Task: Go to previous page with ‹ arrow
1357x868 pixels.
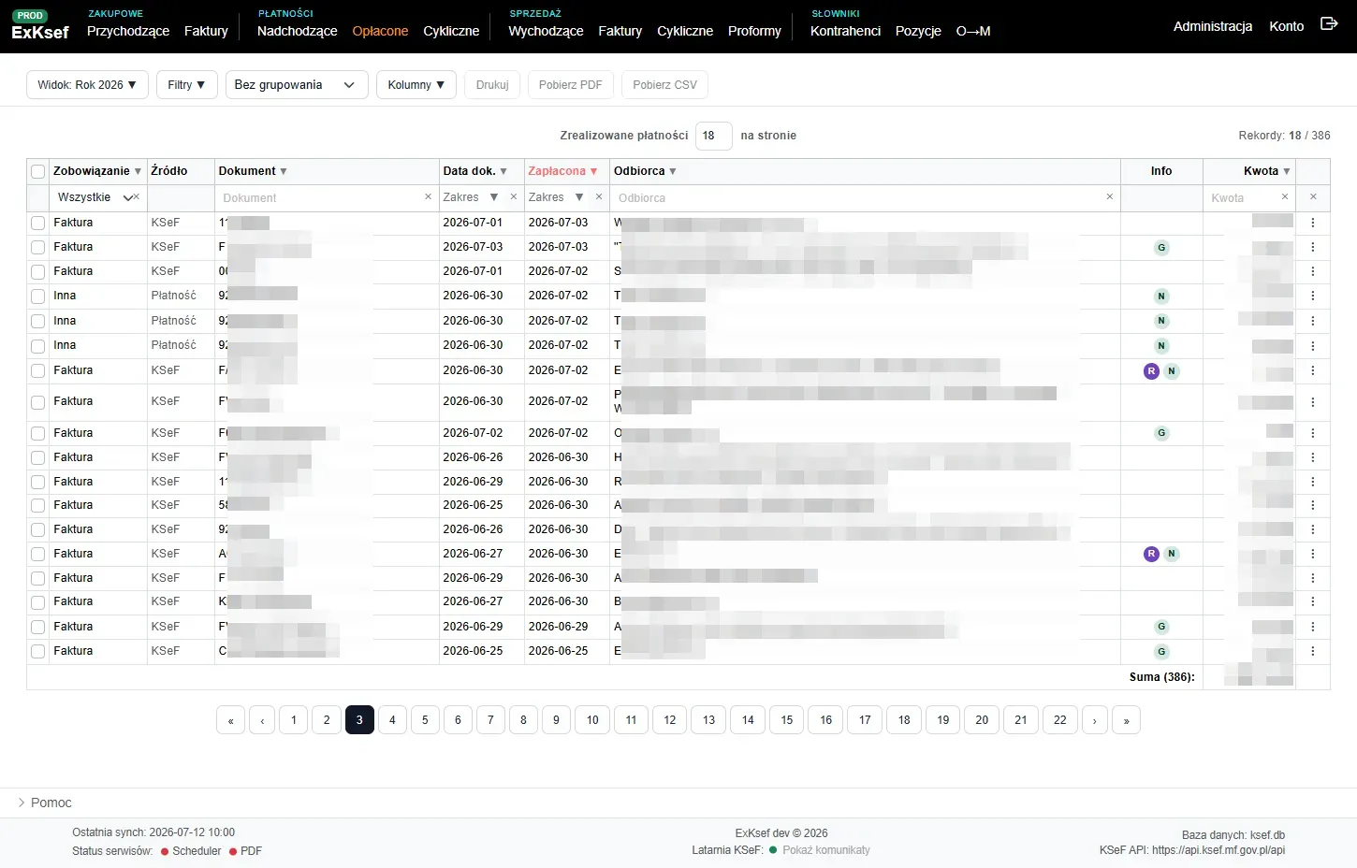Action: coord(262,720)
